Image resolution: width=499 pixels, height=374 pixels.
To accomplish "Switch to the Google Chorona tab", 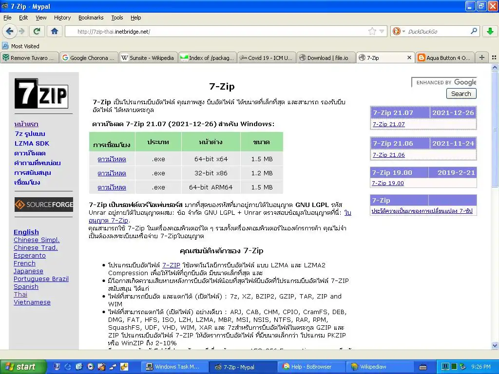I will coord(89,57).
